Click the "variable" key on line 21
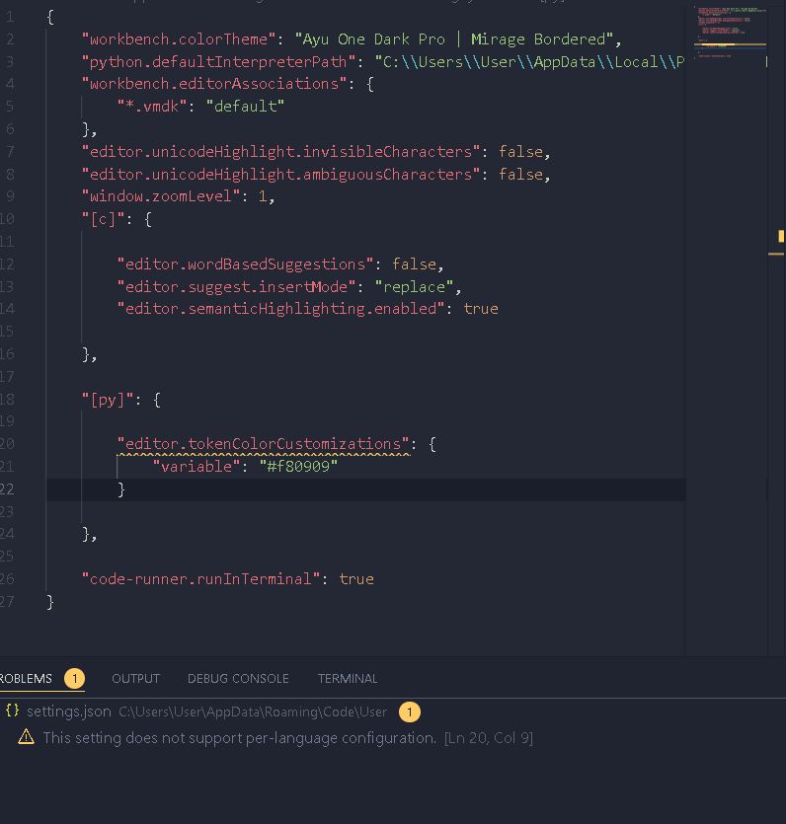786x824 pixels. pyautogui.click(x=196, y=467)
